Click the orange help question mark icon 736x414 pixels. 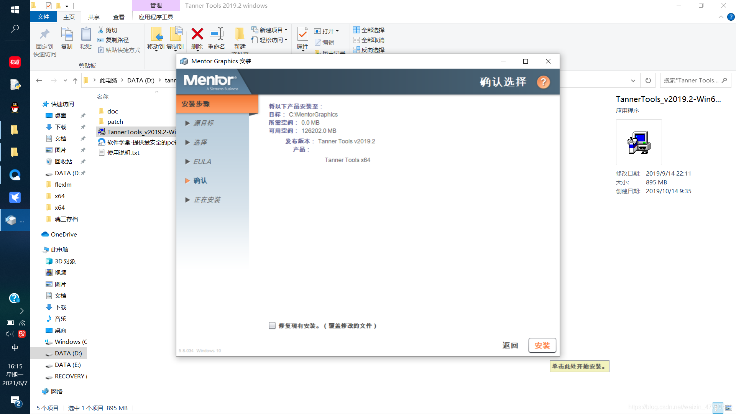click(543, 82)
